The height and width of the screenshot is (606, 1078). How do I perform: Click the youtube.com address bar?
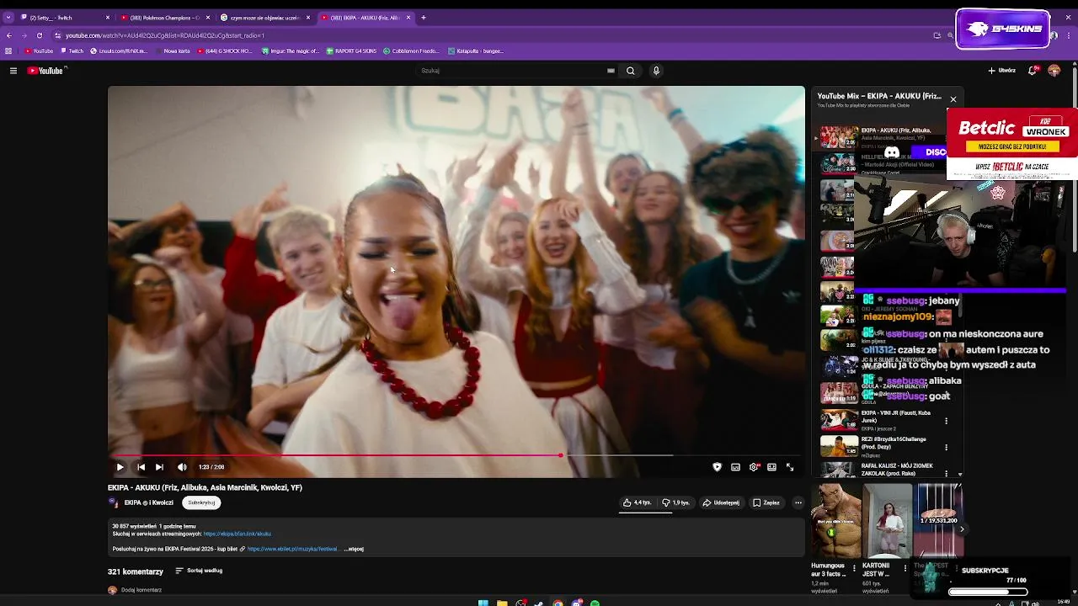[x=488, y=35]
